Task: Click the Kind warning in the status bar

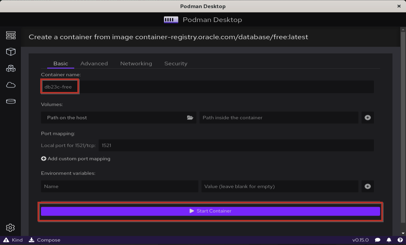Action: tap(12, 240)
